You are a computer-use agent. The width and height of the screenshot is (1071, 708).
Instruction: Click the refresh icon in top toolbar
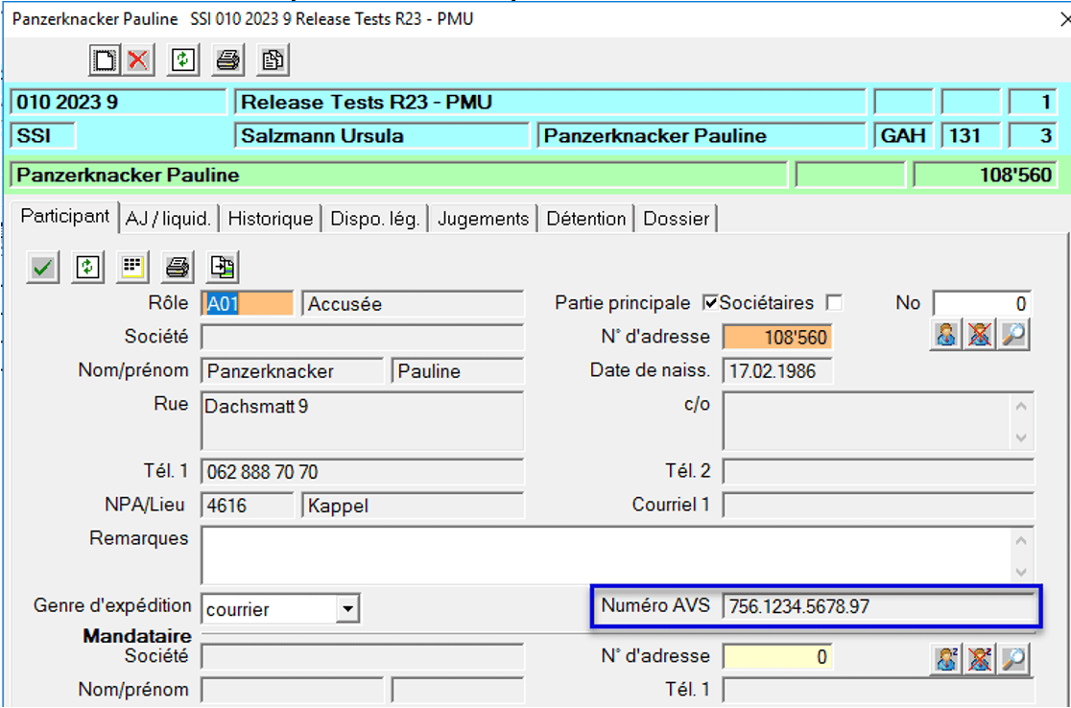[183, 60]
